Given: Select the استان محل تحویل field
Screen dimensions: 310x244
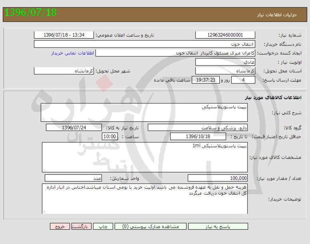Looking at the screenshot, I should 225,71.
